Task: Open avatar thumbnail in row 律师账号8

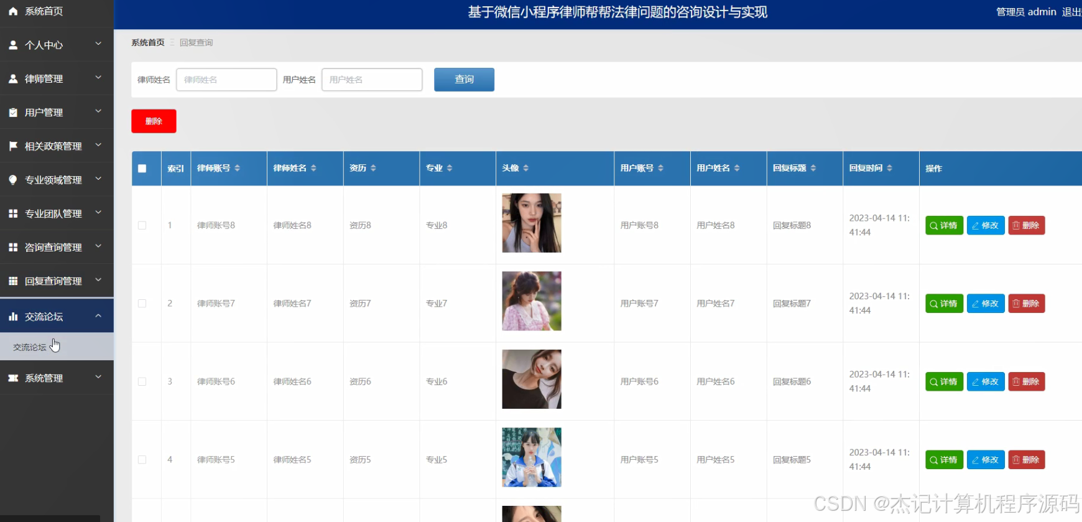Action: coord(532,223)
